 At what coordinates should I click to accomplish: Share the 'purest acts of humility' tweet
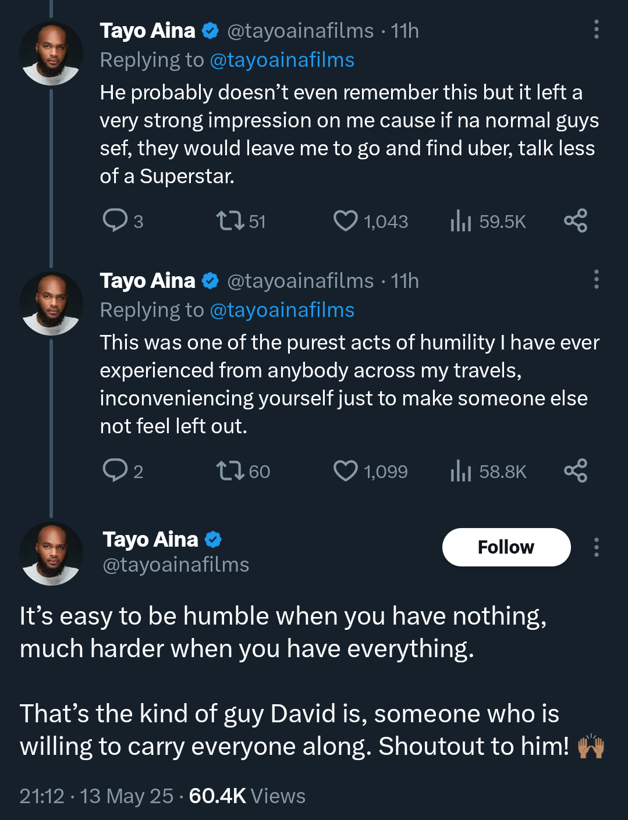[575, 471]
